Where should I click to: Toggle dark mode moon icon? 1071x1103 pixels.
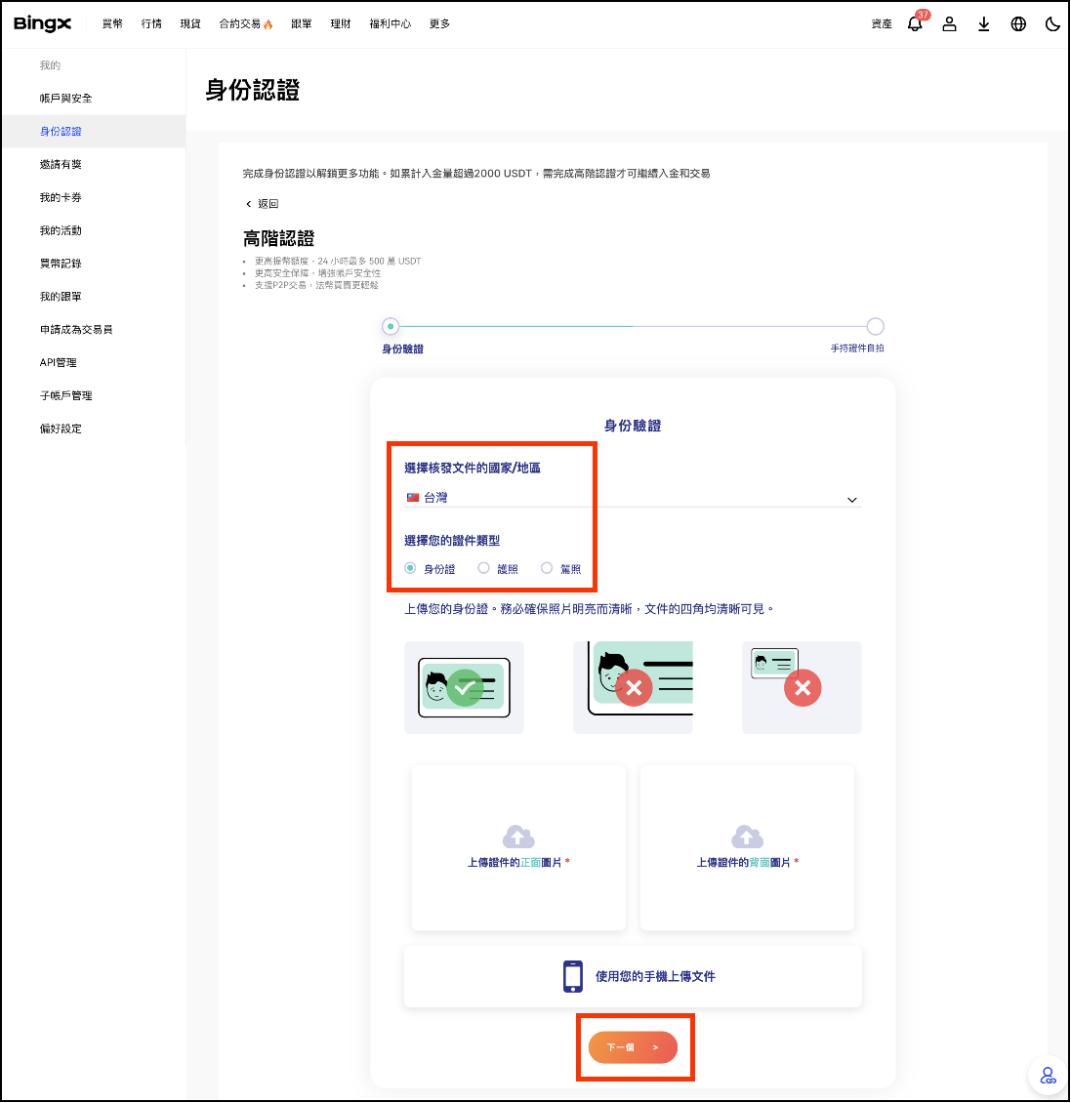click(x=1052, y=24)
